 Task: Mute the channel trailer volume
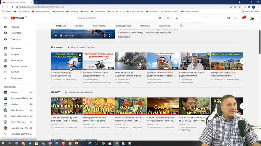click(61, 36)
